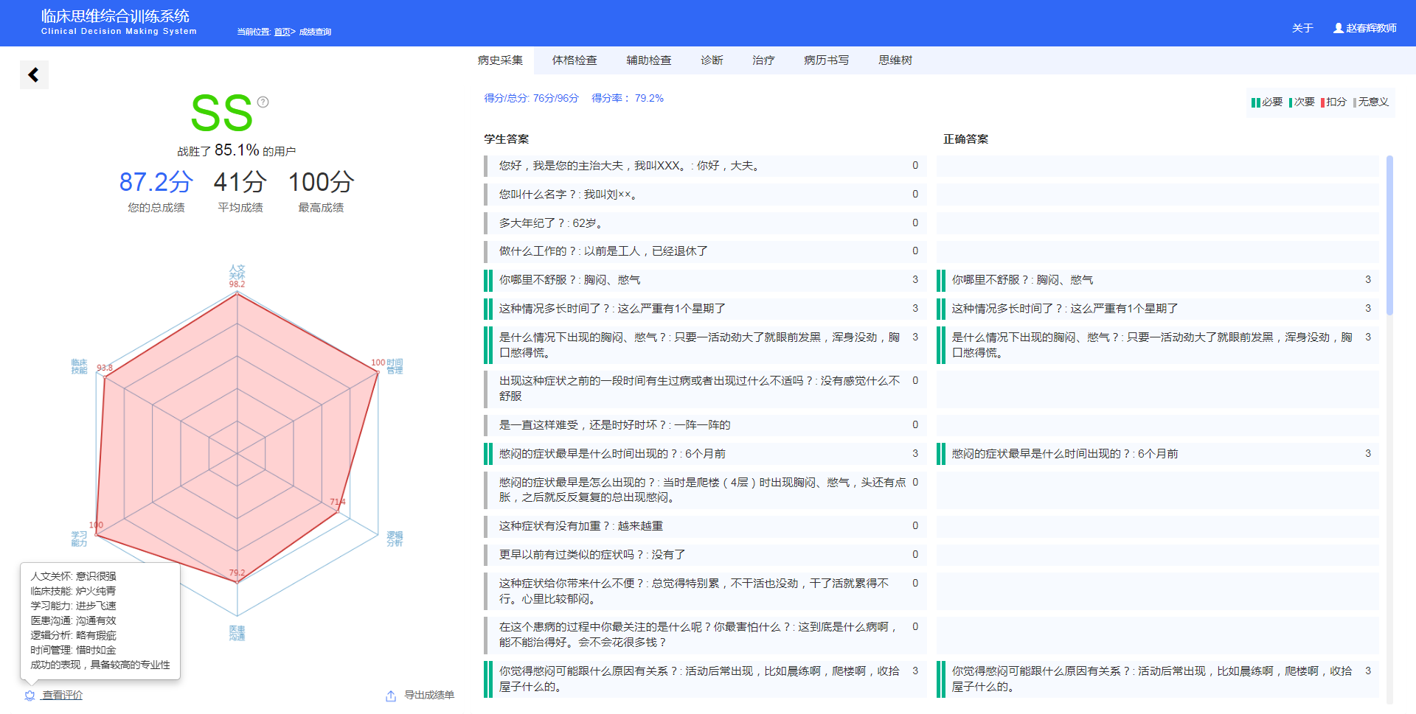Viewport: 1416px width, 714px height.
Task: Click the 得分率 79.2% text
Action: (628, 98)
